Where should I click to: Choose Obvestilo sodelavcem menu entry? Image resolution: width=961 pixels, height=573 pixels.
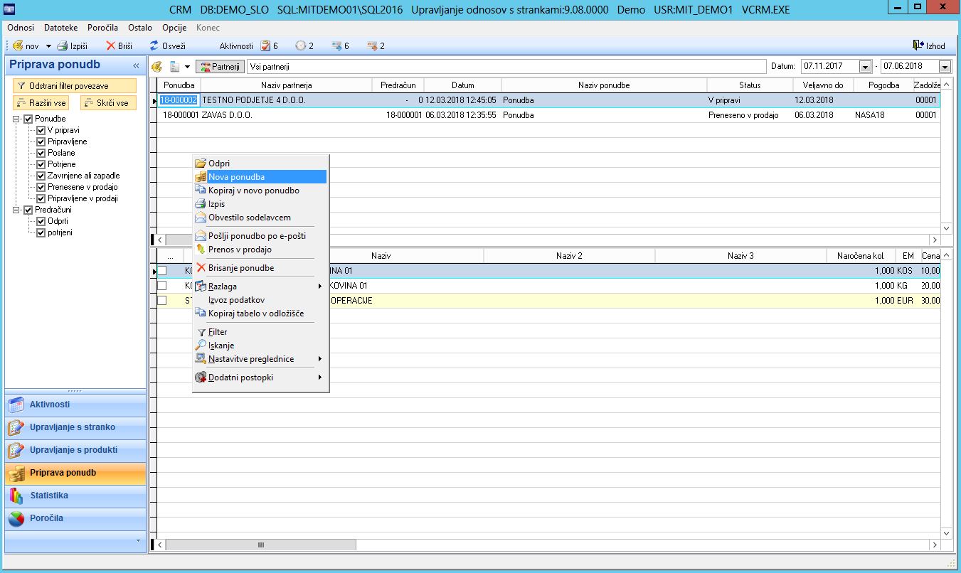click(x=260, y=218)
